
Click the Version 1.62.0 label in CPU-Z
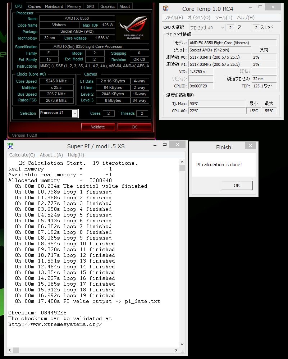tap(25, 135)
